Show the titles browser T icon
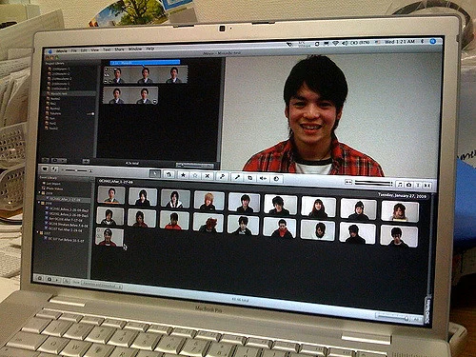476x357 pixels. 418,185
